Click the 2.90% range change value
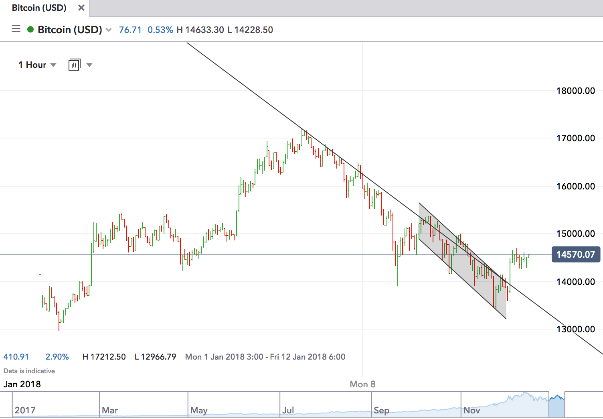 pyautogui.click(x=57, y=357)
